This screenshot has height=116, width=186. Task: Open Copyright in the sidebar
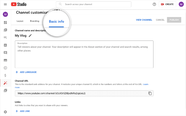[5, 68]
